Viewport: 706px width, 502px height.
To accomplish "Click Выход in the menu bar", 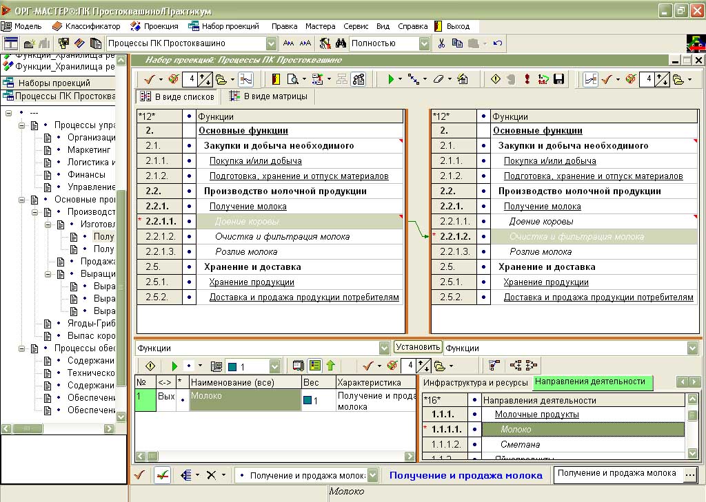I will coord(453,26).
